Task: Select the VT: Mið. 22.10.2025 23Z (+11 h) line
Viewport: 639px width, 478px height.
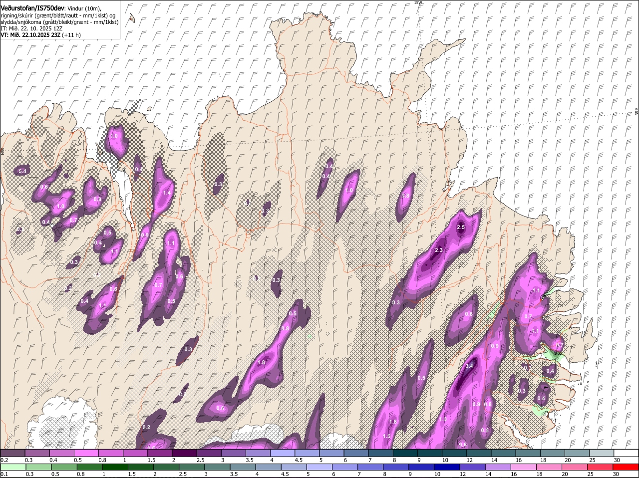Action: pyautogui.click(x=40, y=35)
